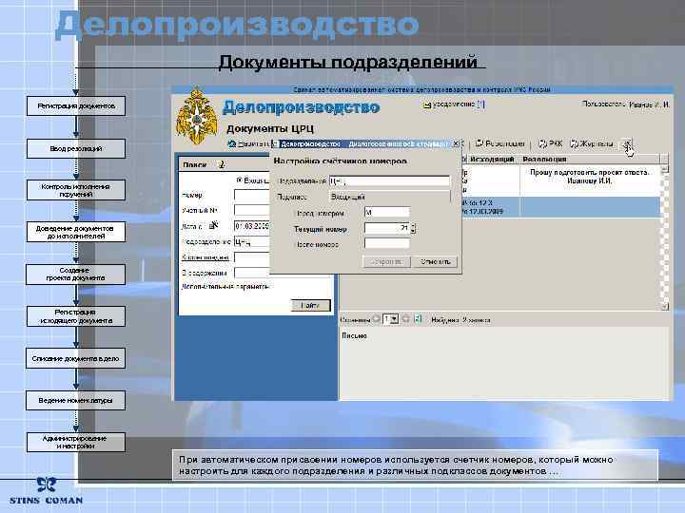Select slide step Контроль исполнения поручений
Image resolution: width=685 pixels, height=513 pixels.
pos(76,190)
